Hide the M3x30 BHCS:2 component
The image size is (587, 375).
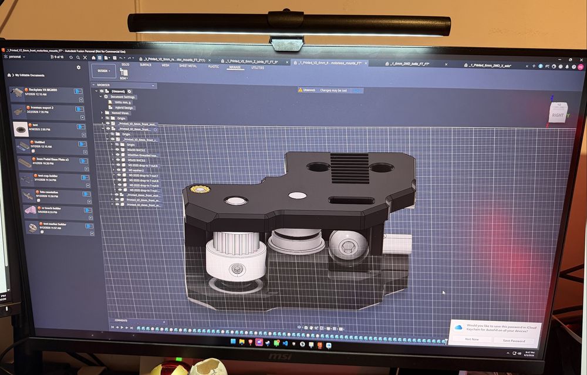click(117, 150)
